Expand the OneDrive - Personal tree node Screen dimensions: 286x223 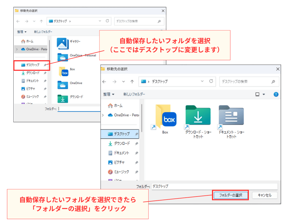[103, 115]
